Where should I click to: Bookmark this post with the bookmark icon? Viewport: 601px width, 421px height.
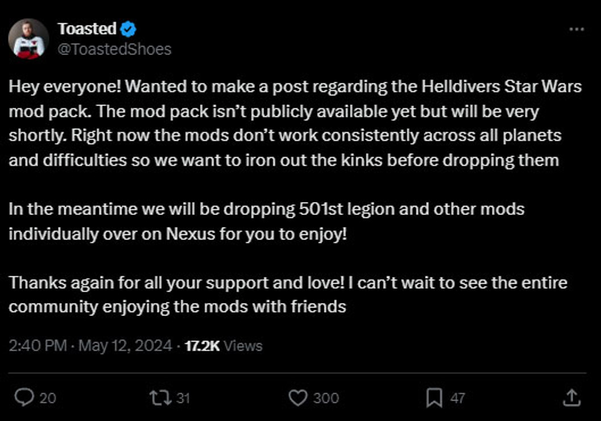pos(434,398)
